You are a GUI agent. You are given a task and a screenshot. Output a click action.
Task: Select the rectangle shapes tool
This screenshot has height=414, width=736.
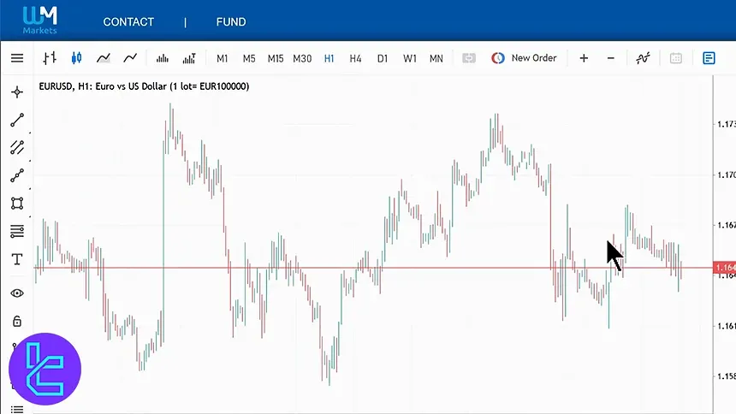17,204
